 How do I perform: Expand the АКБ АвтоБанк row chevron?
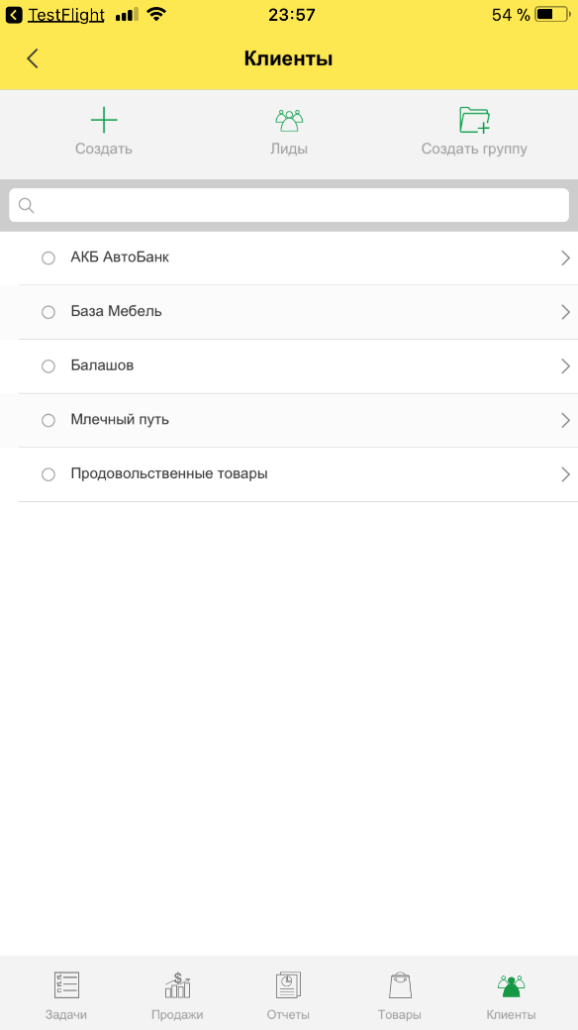point(565,258)
